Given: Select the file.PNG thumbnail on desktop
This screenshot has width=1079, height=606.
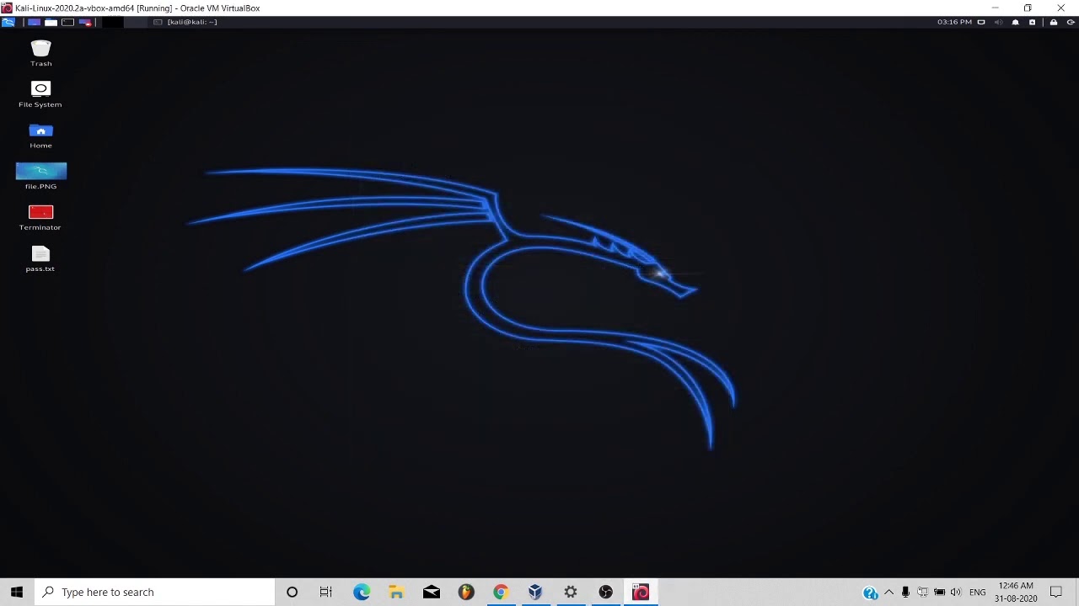Looking at the screenshot, I should (x=40, y=175).
